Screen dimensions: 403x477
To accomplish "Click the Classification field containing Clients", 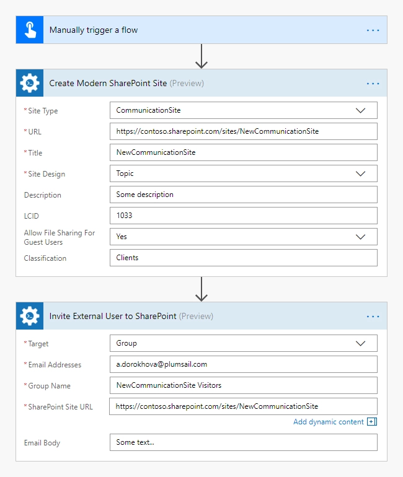I will point(244,258).
